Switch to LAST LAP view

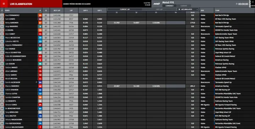(x=159, y=10)
